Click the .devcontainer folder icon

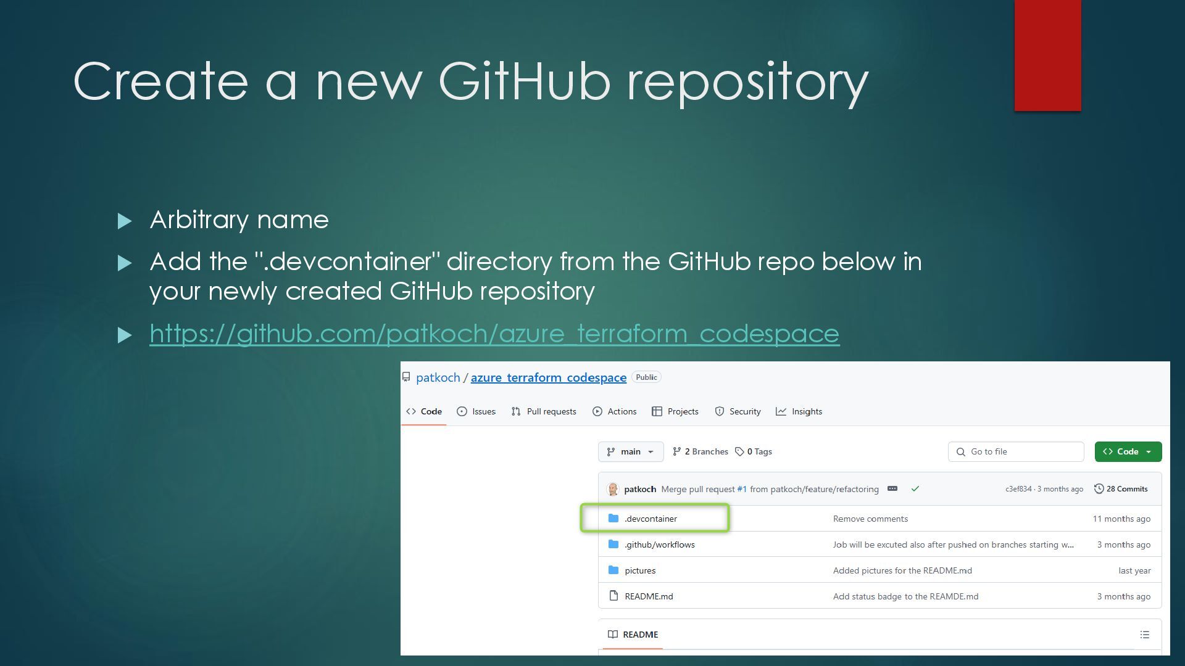[613, 518]
